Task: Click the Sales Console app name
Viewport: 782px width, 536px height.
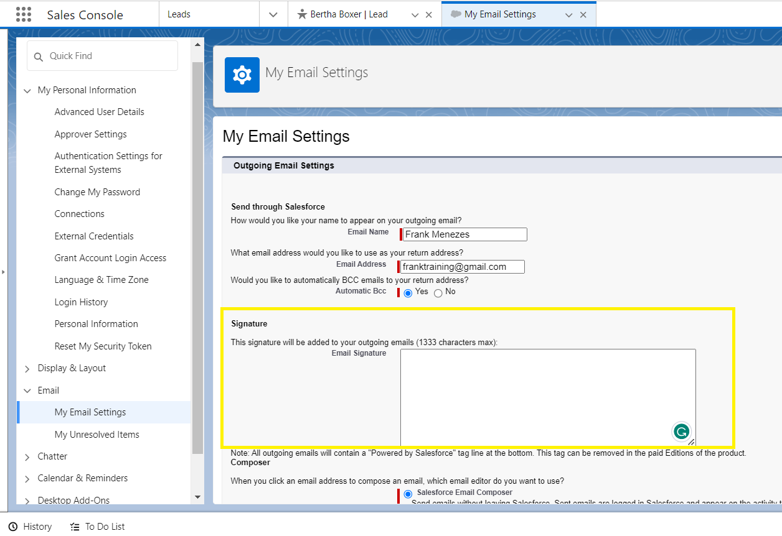Action: [x=85, y=15]
